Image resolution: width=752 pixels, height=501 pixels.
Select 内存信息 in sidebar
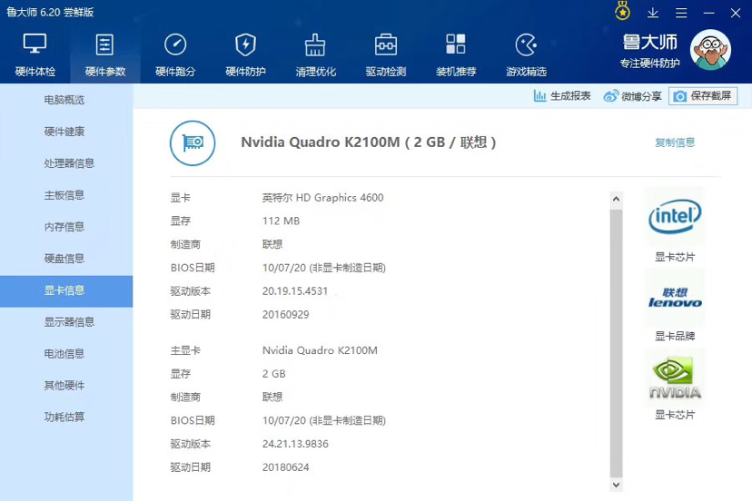click(64, 227)
